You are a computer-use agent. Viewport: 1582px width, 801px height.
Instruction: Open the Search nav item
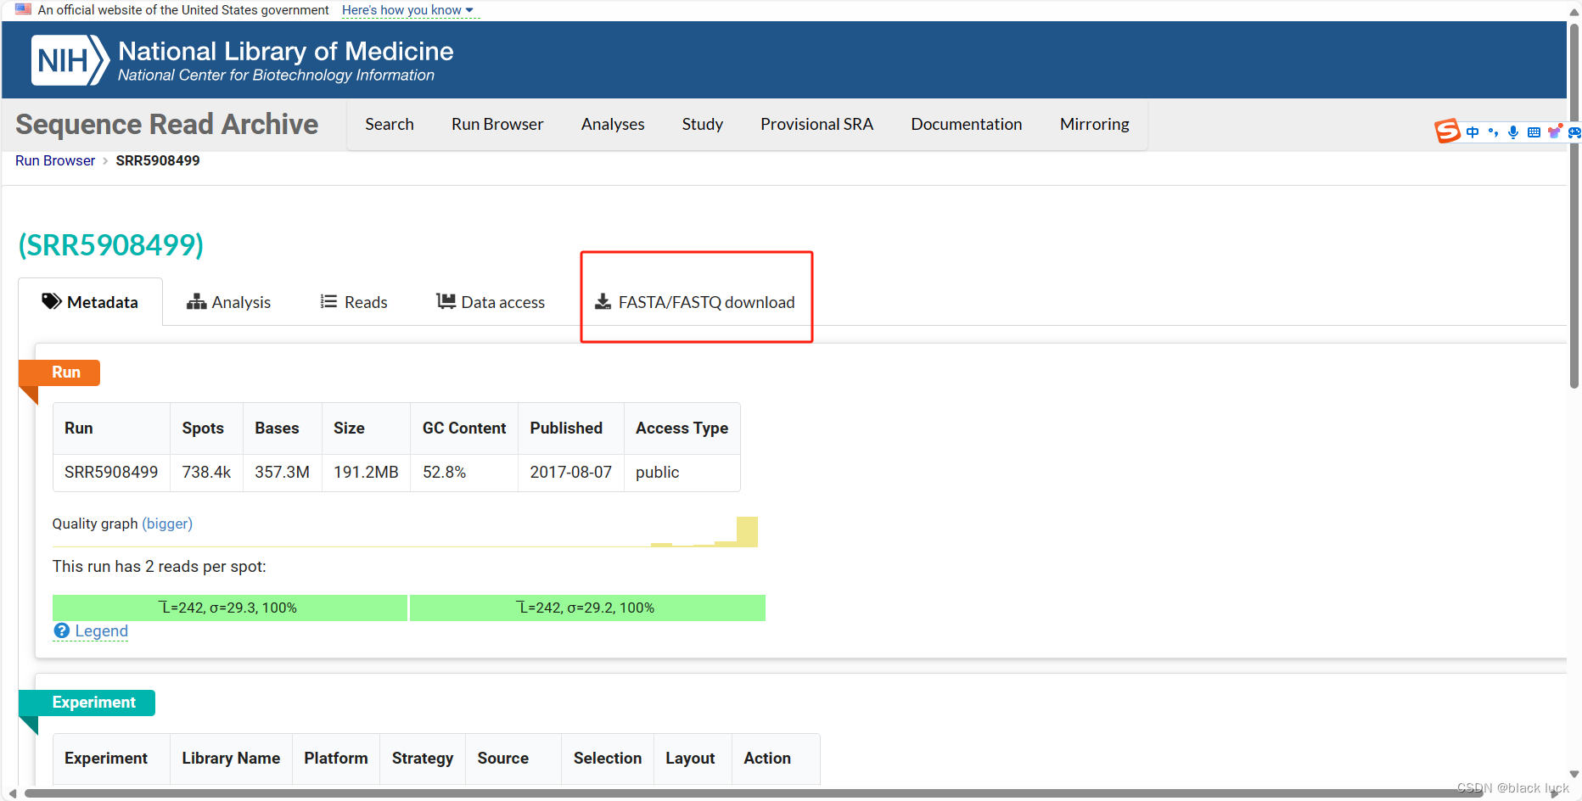[390, 124]
